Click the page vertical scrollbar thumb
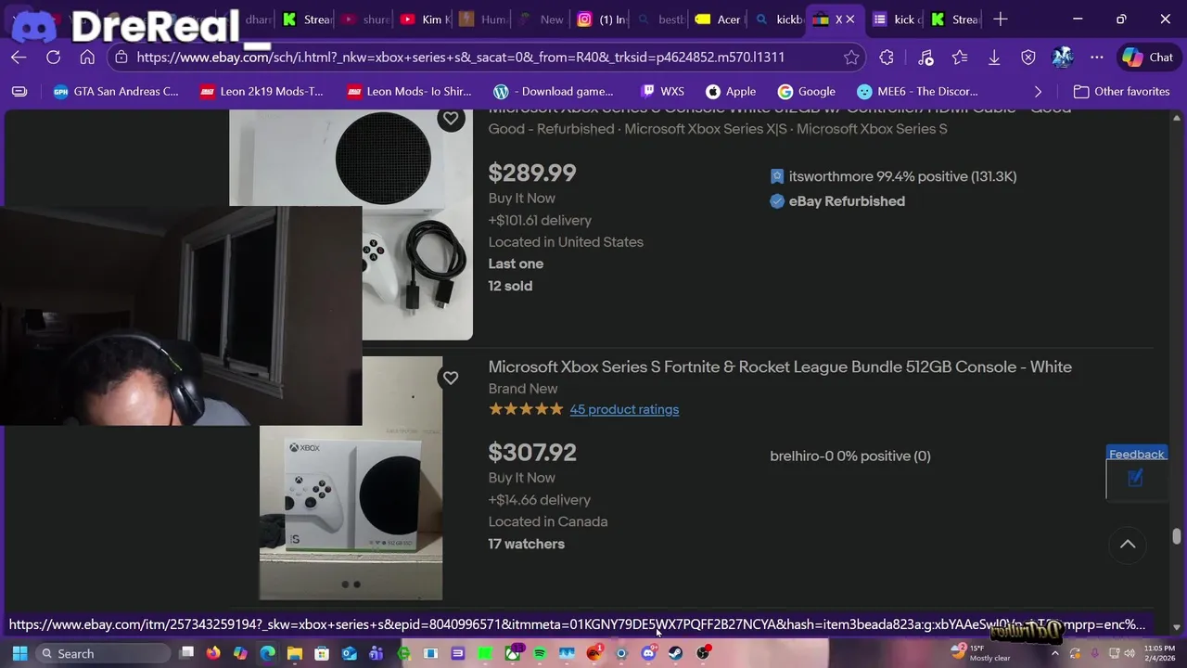1187x668 pixels. (1177, 536)
